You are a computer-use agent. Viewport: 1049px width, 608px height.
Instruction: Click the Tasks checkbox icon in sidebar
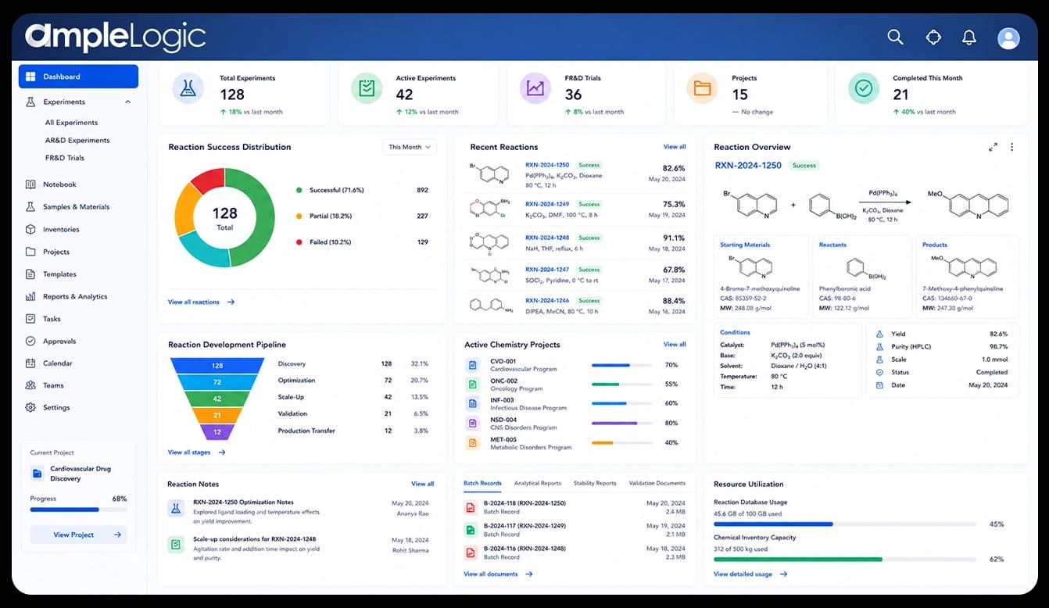click(x=30, y=319)
